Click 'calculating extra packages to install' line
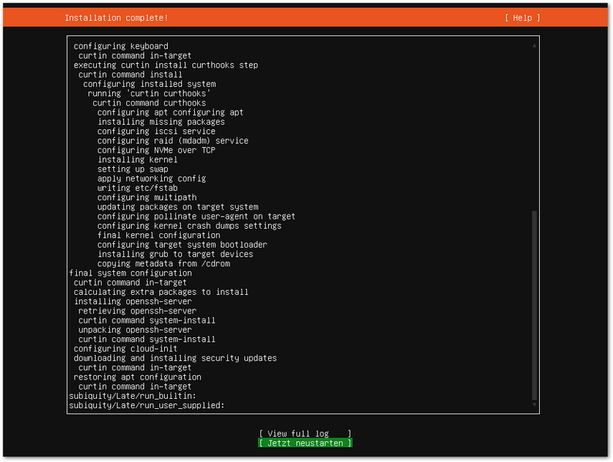 click(161, 292)
